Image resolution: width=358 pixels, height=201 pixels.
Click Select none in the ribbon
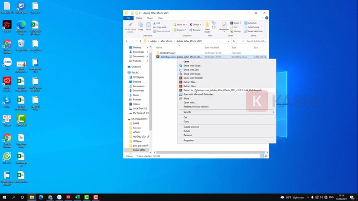click(252, 28)
